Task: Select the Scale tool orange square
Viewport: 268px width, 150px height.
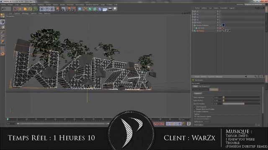Action: point(25,9)
